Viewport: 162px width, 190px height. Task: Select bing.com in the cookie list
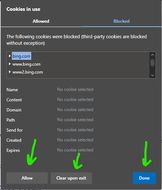pos(21,56)
